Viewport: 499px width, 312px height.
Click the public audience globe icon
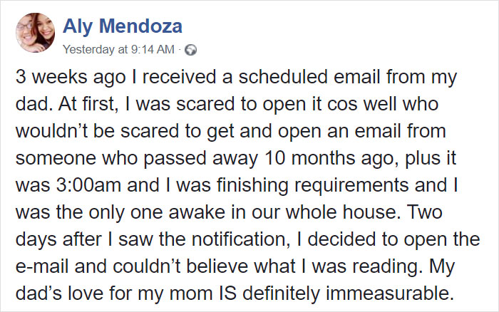[190, 50]
